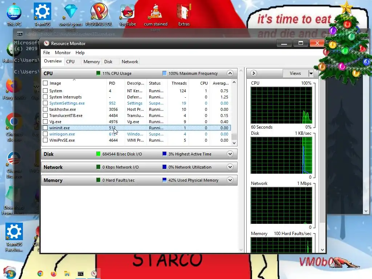The height and width of the screenshot is (279, 372).
Task: Select winlogon.exe process name
Action: click(62, 134)
